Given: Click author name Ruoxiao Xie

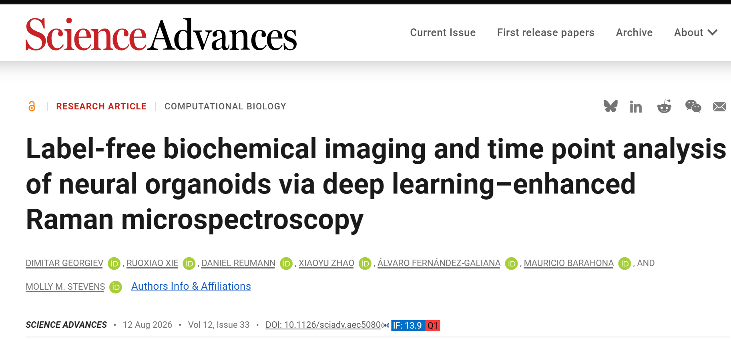Looking at the screenshot, I should tap(152, 263).
